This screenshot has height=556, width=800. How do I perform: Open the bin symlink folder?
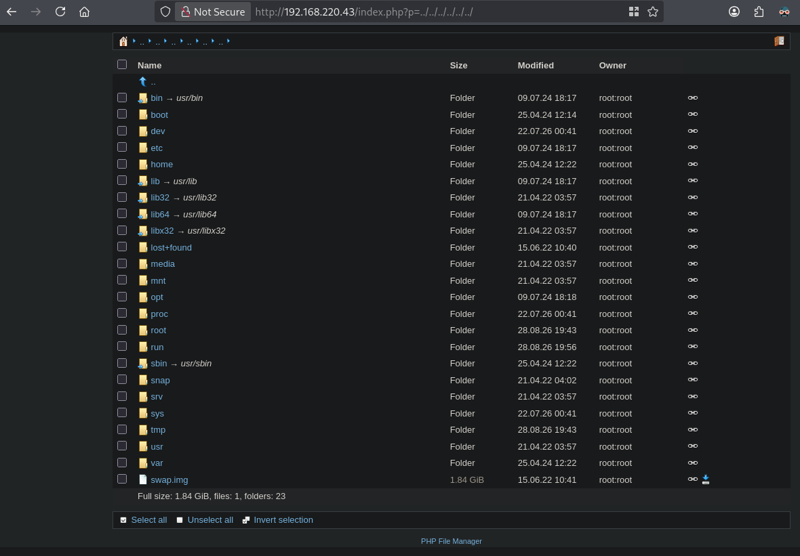[x=157, y=98]
